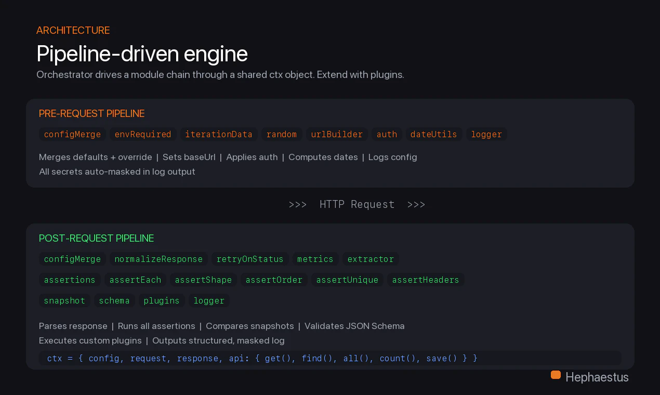Click the Orchestrator subtitle sentence

[x=220, y=74]
